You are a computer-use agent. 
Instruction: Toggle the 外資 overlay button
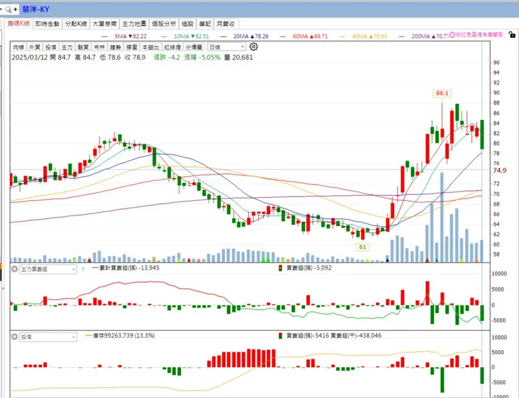point(34,47)
